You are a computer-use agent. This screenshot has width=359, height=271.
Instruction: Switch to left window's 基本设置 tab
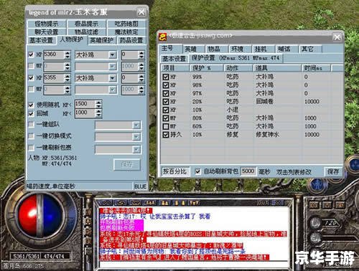[x=42, y=40]
